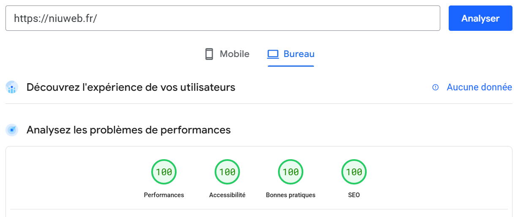
Task: Jump to the Bonnes pratiques label text
Action: [x=291, y=195]
